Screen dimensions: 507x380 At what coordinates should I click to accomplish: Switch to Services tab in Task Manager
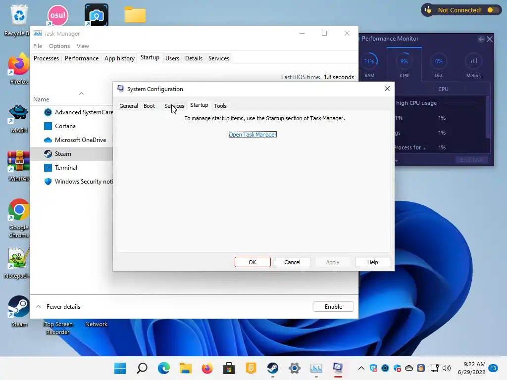click(218, 58)
